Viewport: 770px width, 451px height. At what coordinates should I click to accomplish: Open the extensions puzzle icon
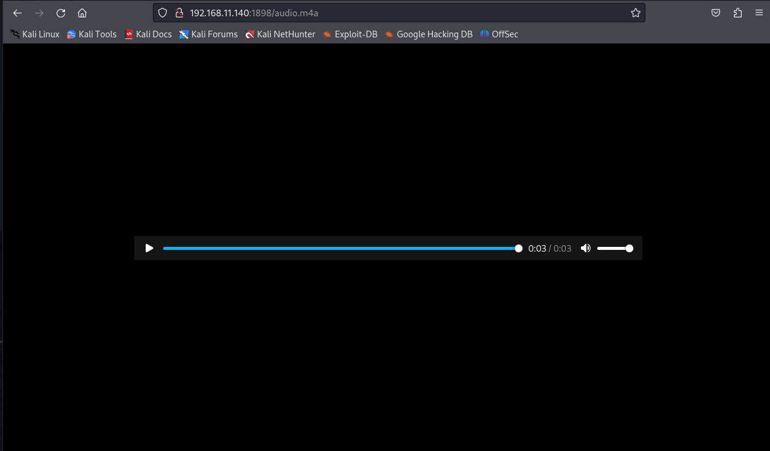point(737,13)
